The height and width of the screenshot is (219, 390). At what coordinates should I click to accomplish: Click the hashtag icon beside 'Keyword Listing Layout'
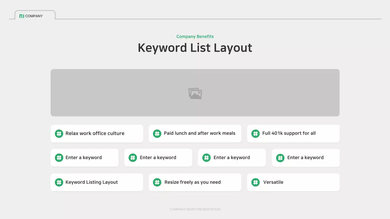click(59, 182)
